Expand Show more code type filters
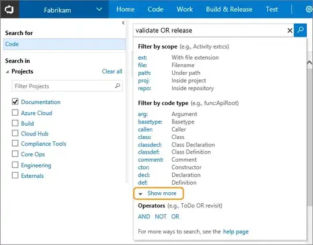The height and width of the screenshot is (245, 313). tap(159, 193)
